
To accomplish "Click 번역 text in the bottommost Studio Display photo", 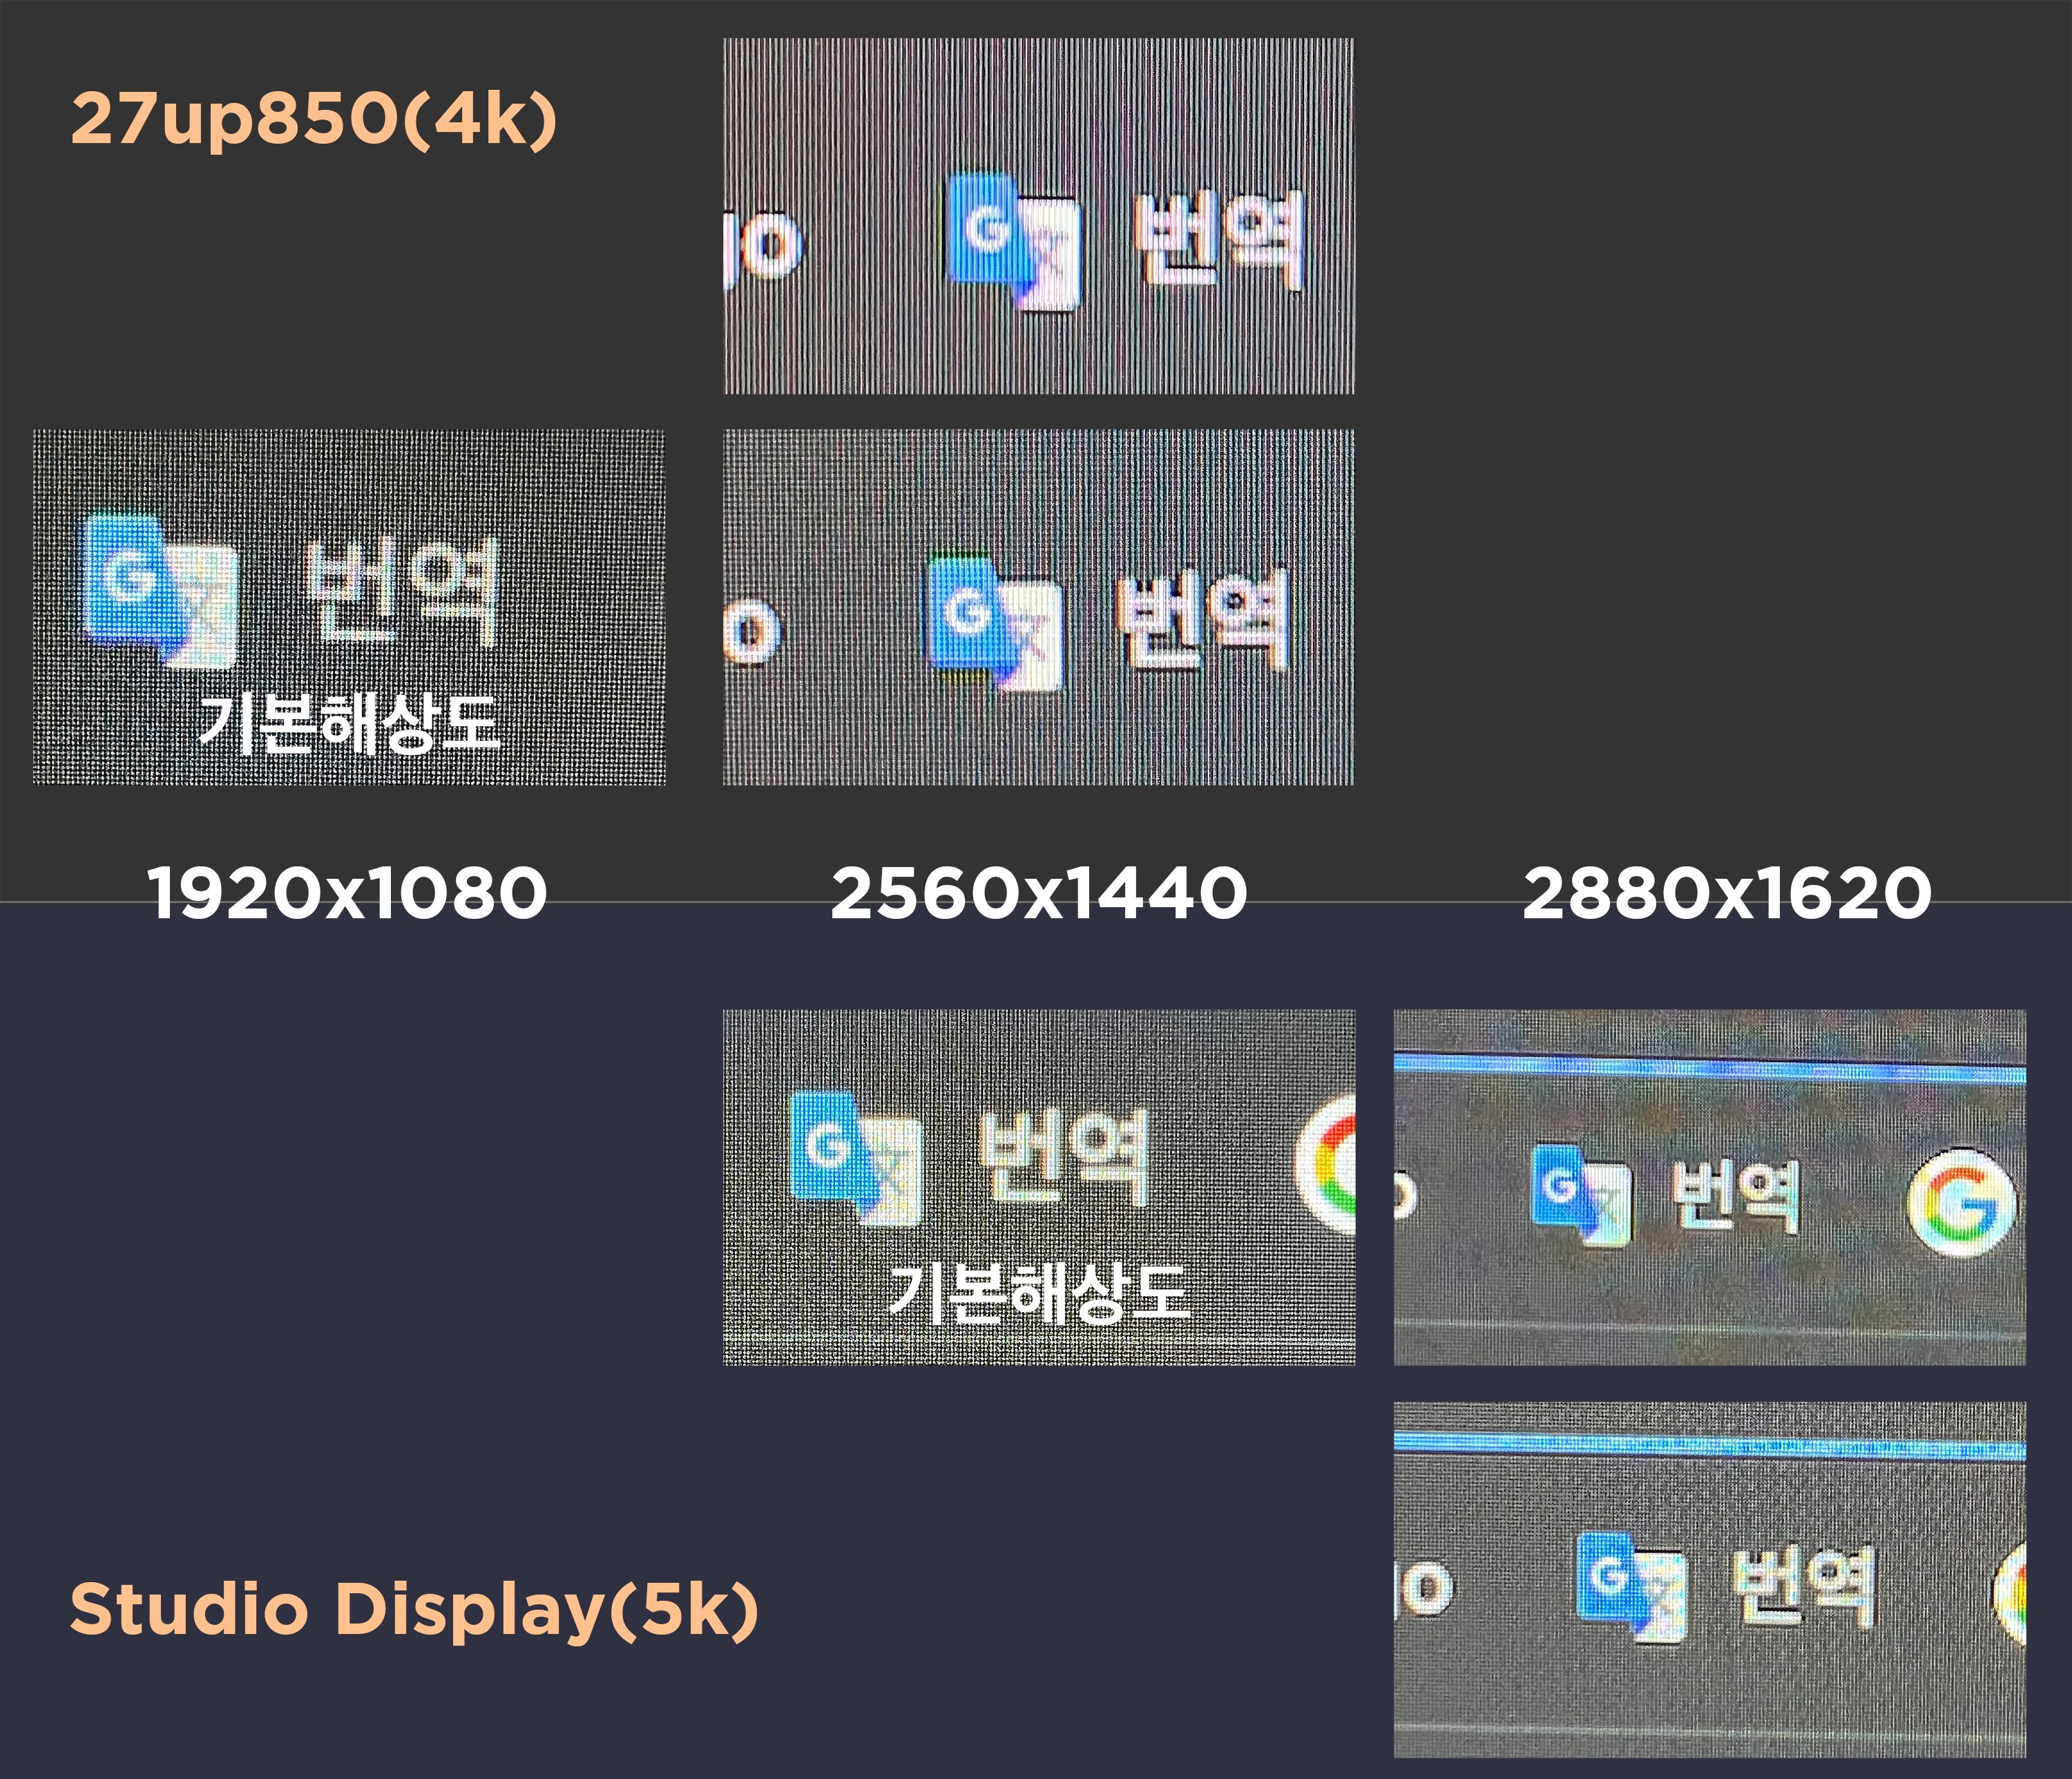I will pyautogui.click(x=1803, y=1587).
